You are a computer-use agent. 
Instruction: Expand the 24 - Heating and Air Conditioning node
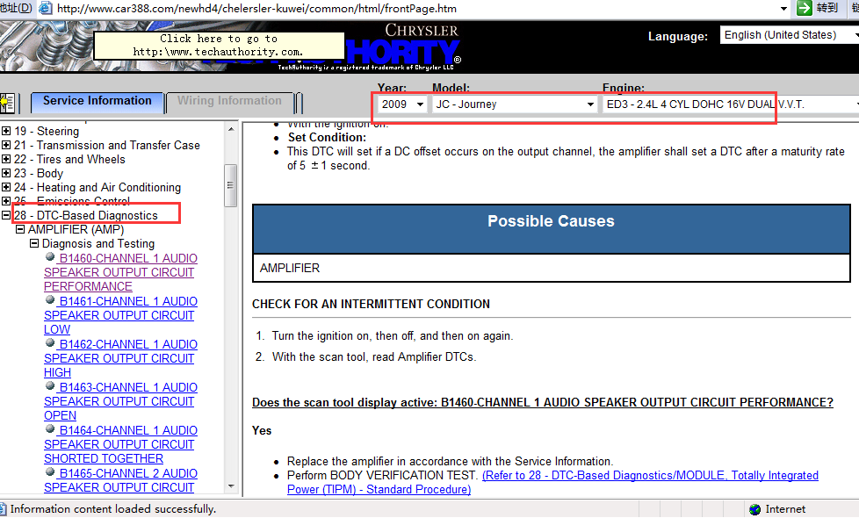[6, 187]
